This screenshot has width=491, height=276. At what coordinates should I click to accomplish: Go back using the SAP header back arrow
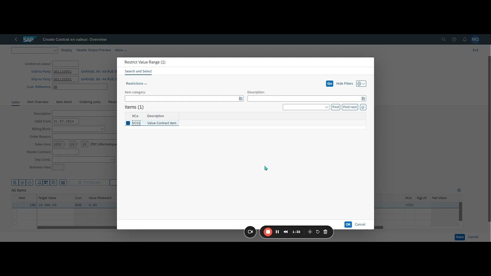tap(16, 39)
